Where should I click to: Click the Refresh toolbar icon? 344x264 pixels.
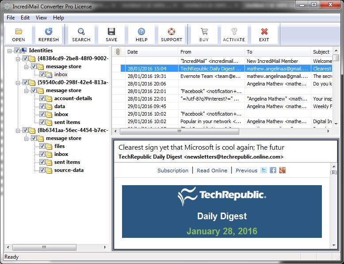pyautogui.click(x=49, y=34)
